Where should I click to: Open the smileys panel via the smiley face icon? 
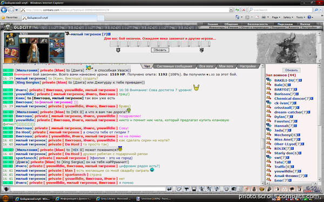click(x=226, y=189)
